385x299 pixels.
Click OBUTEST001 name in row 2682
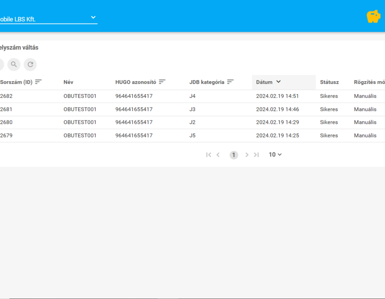(x=80, y=96)
